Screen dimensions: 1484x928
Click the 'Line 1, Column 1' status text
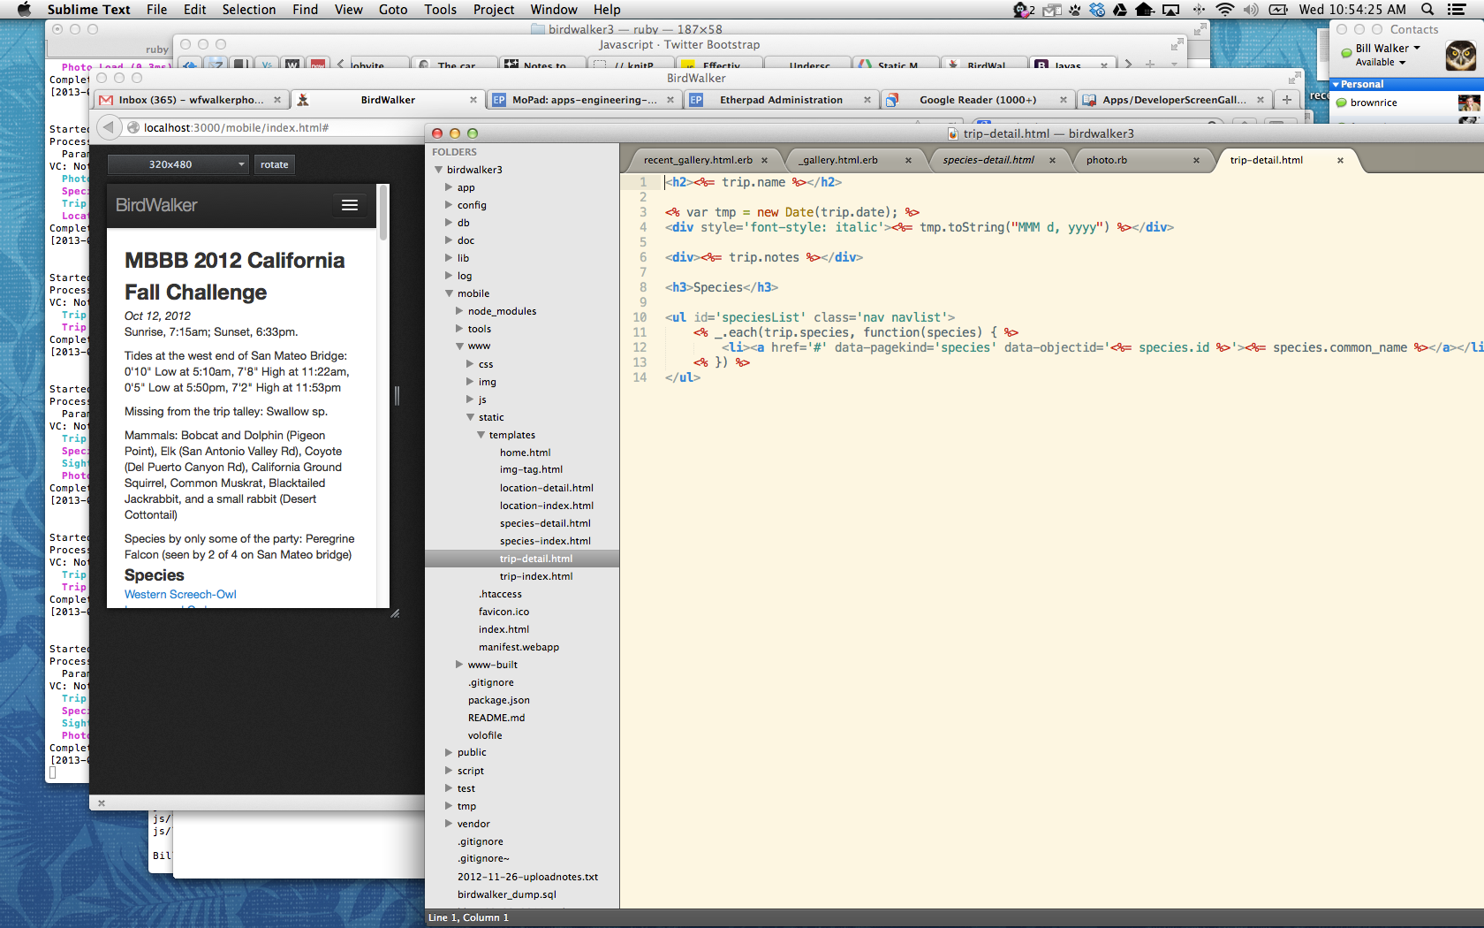[x=468, y=917]
